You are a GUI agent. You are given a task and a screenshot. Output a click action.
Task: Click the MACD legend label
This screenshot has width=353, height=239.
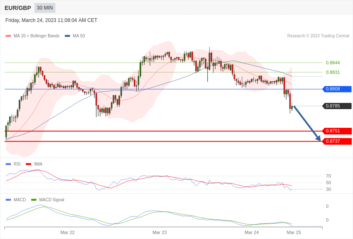(20, 200)
